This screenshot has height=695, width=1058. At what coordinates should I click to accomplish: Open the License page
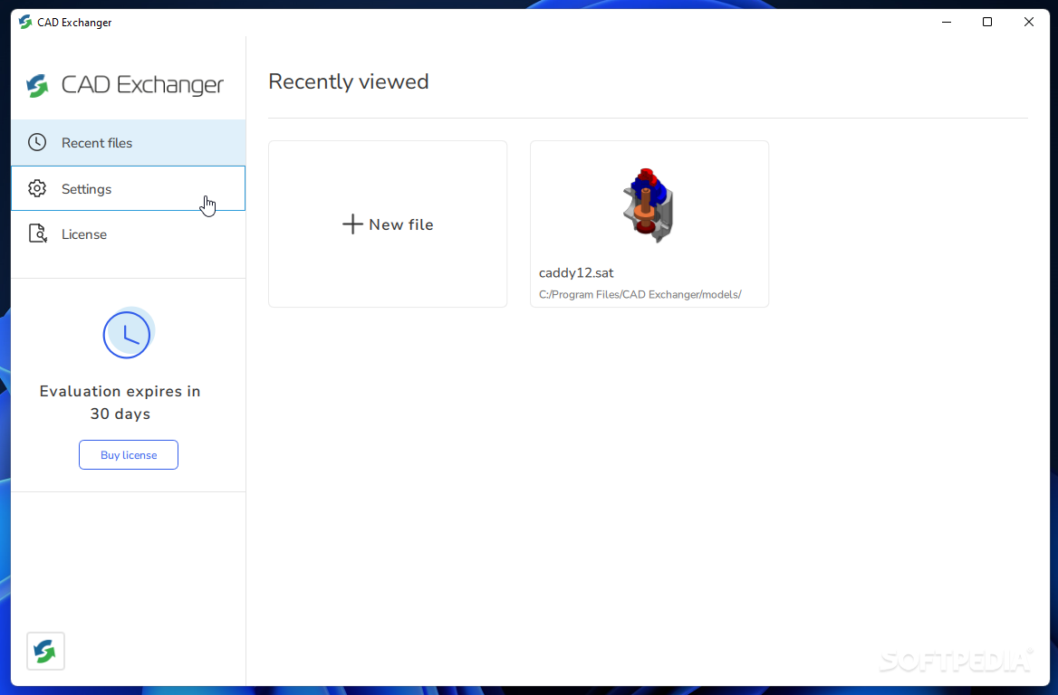tap(129, 233)
